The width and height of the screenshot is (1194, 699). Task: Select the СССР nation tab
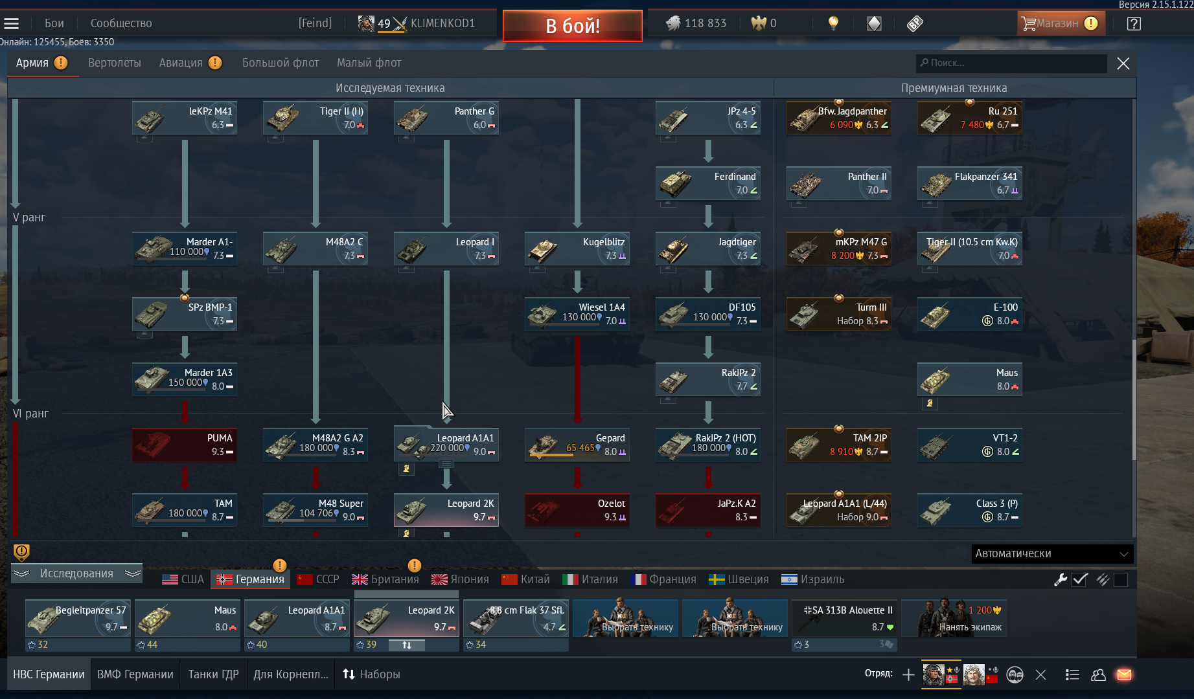tap(318, 580)
